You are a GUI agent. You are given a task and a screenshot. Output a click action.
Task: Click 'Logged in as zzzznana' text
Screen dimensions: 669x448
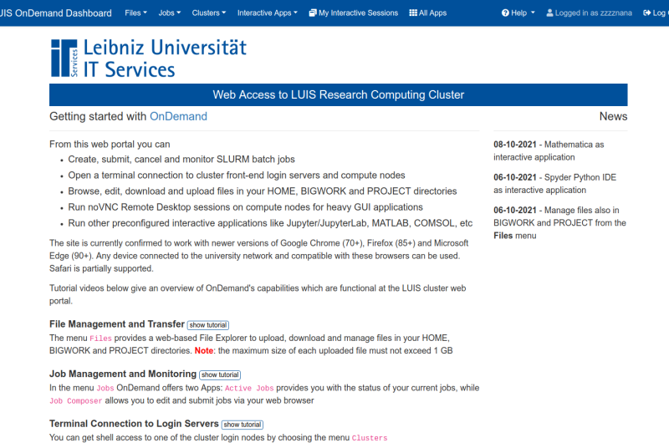593,13
